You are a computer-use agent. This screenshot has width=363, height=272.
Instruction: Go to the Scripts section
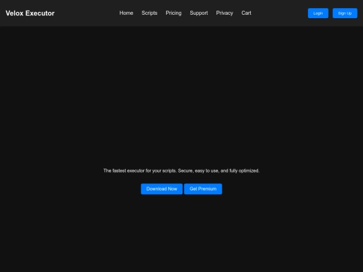click(x=149, y=13)
